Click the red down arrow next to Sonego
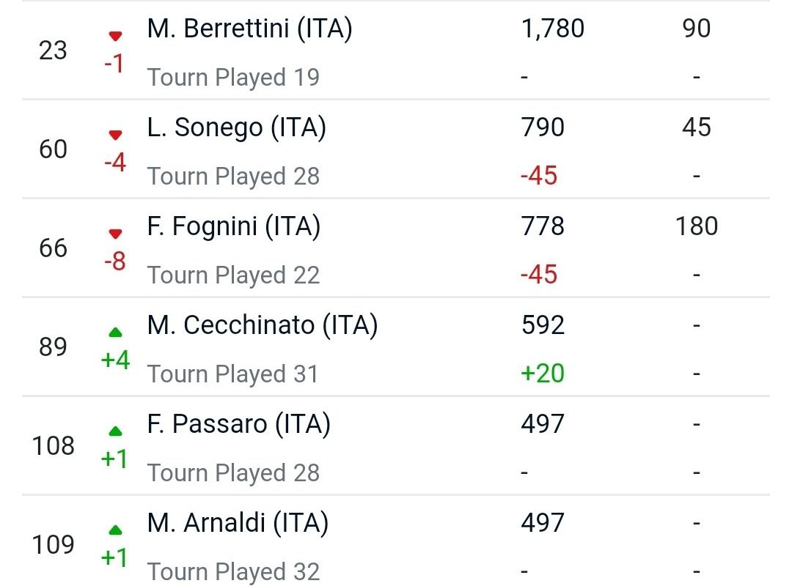This screenshot has width=792, height=586. click(115, 135)
